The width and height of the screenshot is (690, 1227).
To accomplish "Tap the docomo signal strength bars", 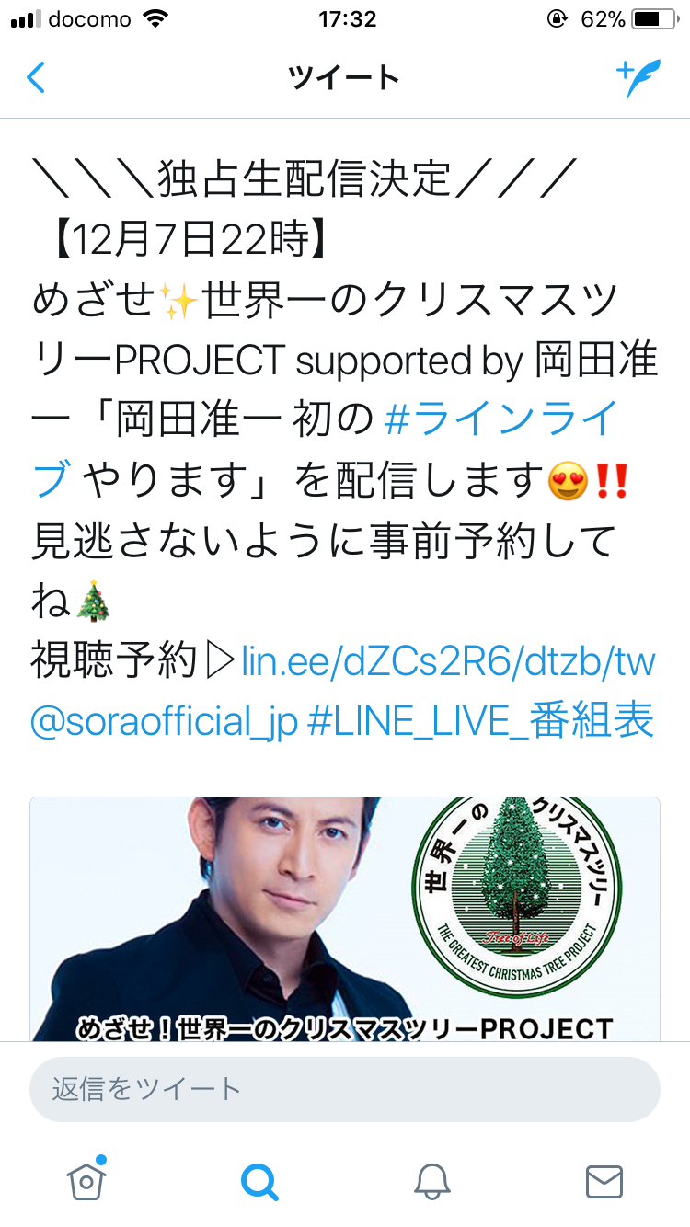I will [x=25, y=20].
